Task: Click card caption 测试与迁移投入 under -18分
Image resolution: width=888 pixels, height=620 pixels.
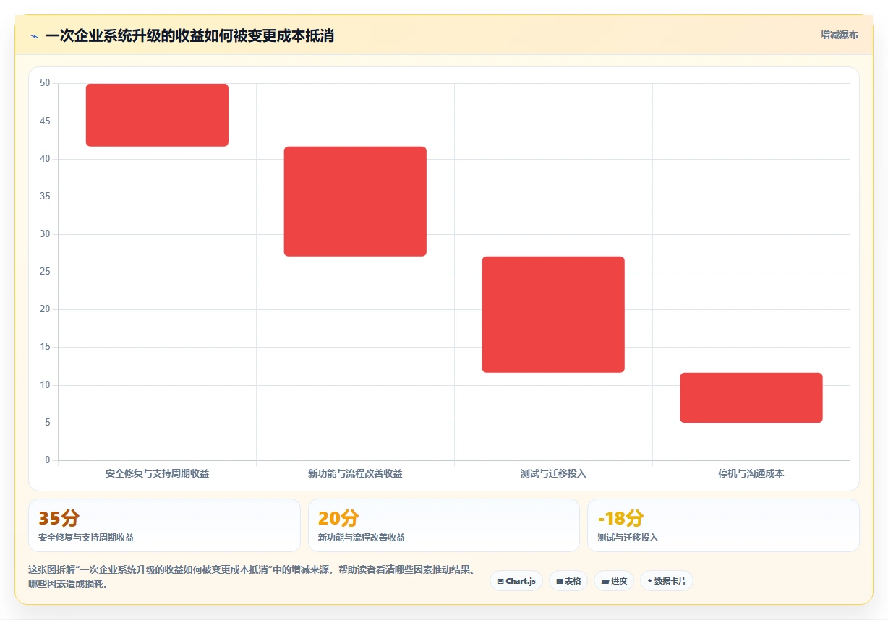Action: (628, 538)
